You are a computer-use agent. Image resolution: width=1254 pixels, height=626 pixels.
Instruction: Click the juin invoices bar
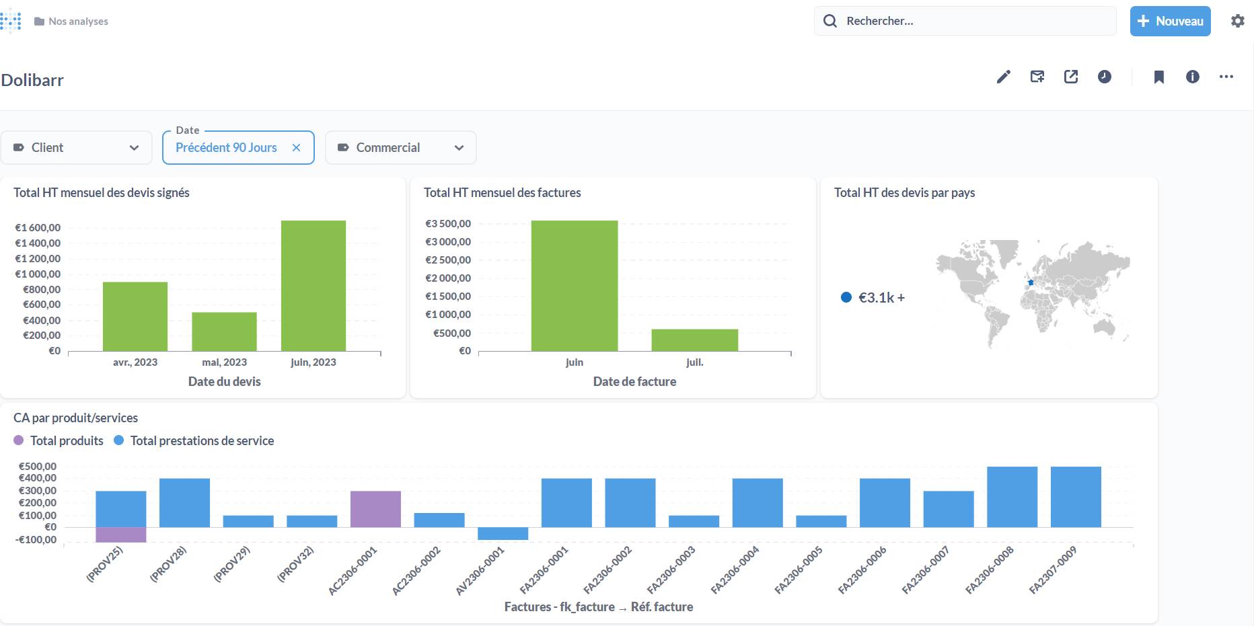pos(575,286)
